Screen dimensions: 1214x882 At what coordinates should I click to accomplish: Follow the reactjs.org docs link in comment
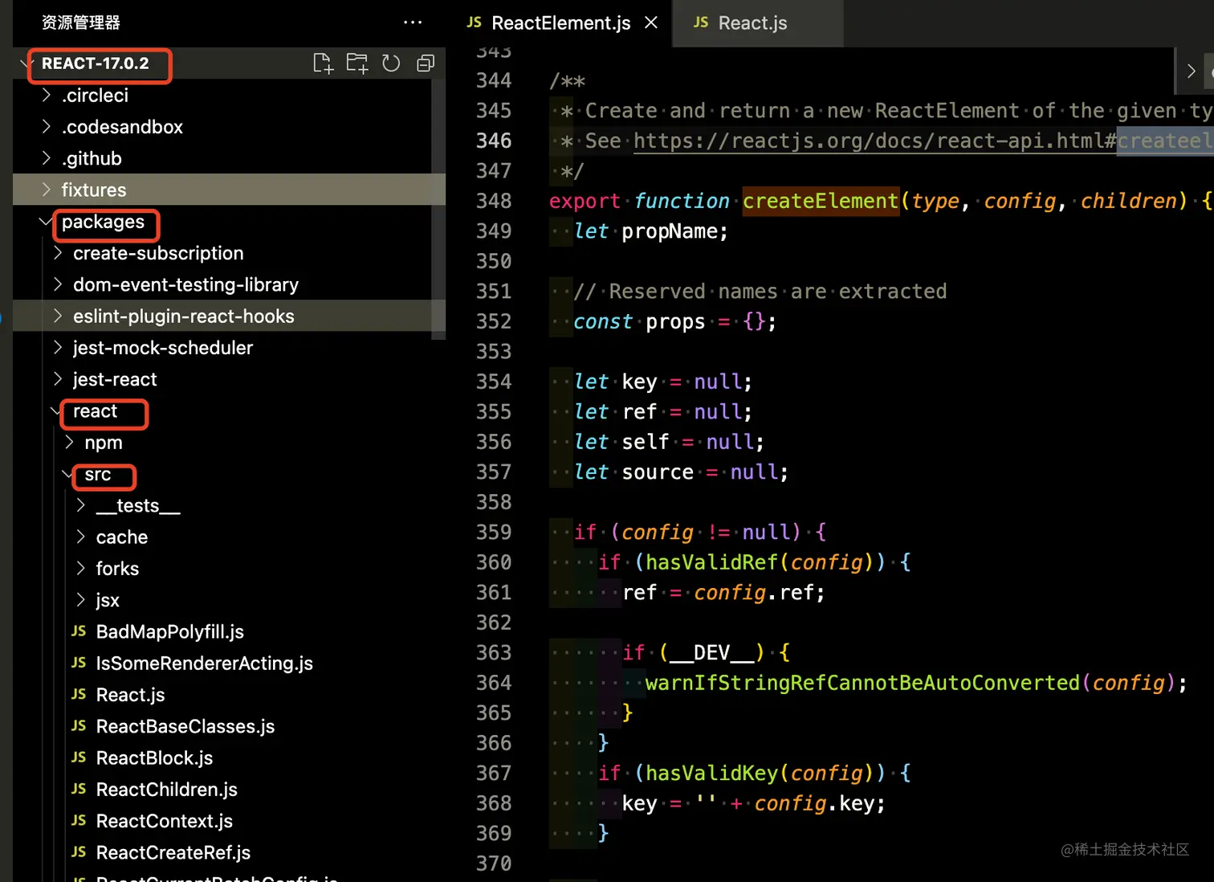(923, 141)
